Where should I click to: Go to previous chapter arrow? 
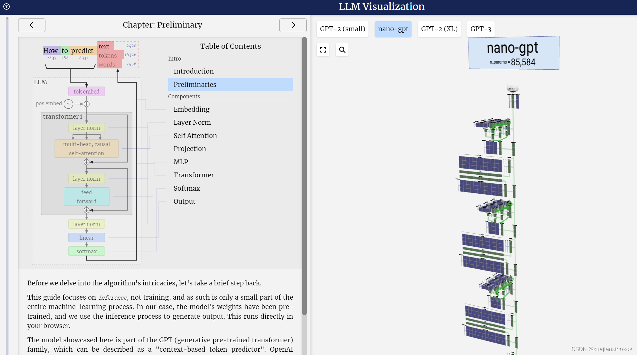32,25
